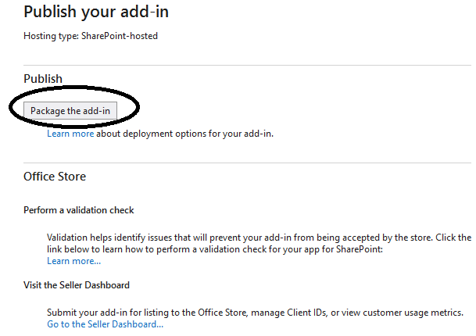Click the Perform a validation check subheading
Image resolution: width=476 pixels, height=336 pixels.
[79, 210]
